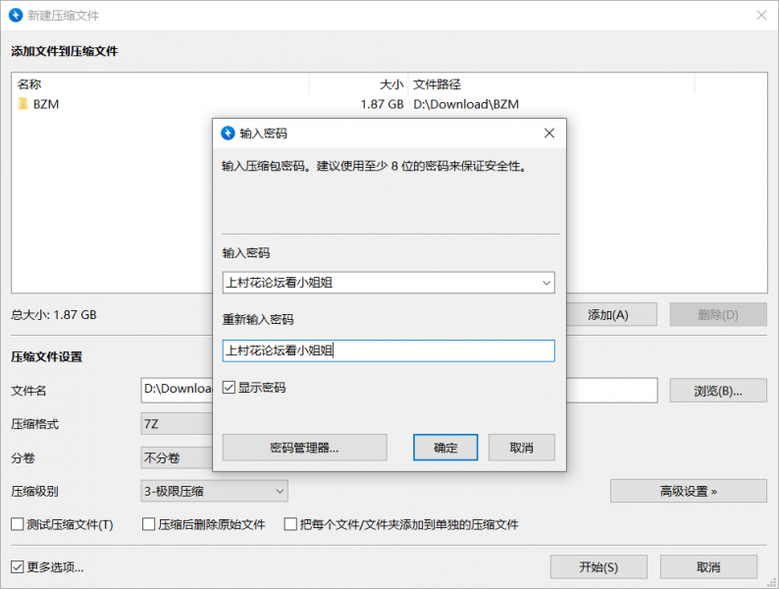Screen dimensions: 779x589
Task: Expand the 输入密码 history dropdown
Action: coord(545,283)
